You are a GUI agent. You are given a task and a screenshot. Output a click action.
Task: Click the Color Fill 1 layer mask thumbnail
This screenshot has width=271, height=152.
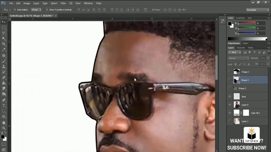(246, 113)
